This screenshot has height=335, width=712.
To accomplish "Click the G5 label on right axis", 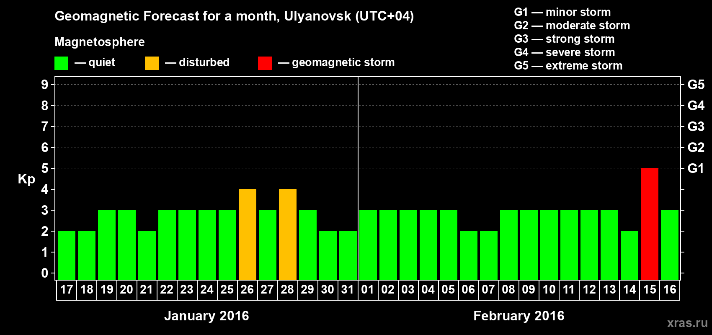I will click(696, 85).
